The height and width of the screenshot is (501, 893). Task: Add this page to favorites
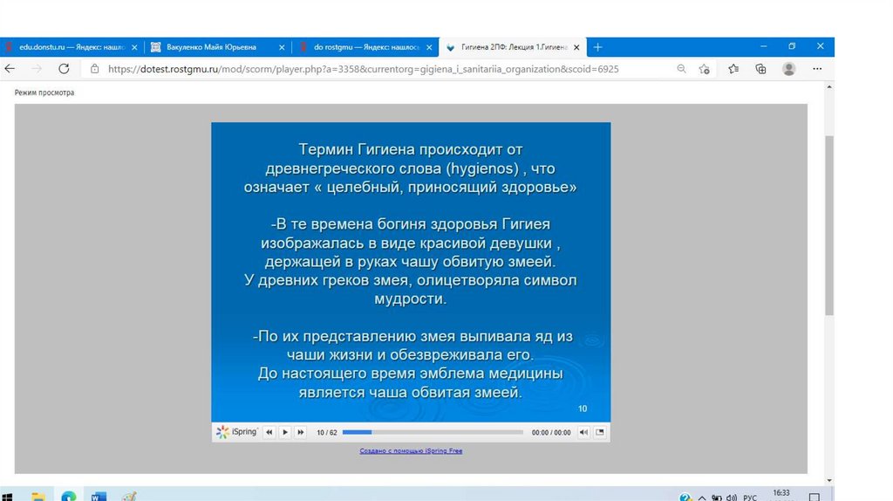[705, 69]
